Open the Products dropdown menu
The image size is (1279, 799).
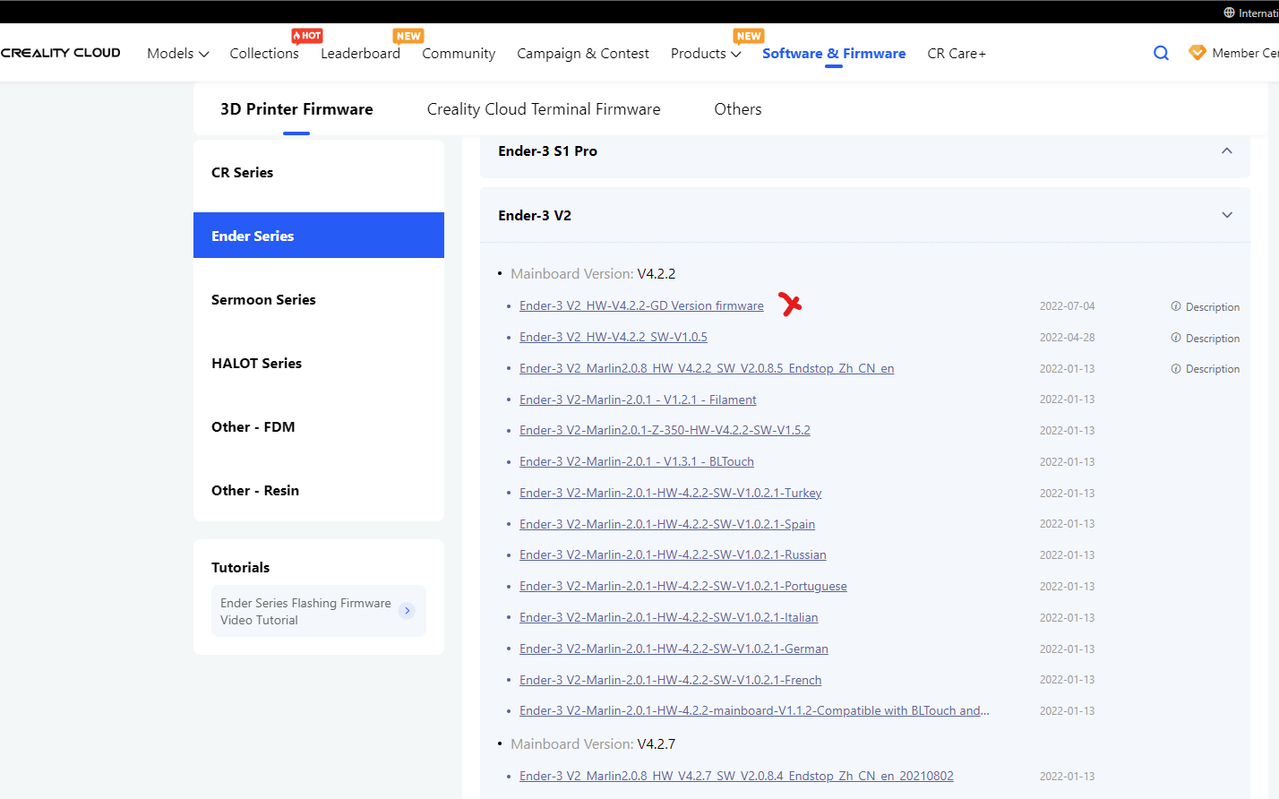point(706,54)
